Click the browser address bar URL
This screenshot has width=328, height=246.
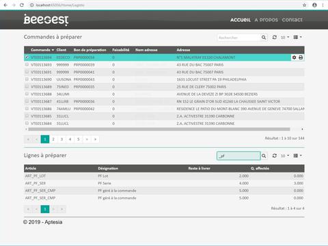pyautogui.click(x=60, y=5)
